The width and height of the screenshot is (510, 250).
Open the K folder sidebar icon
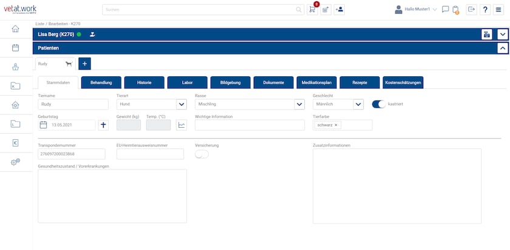pos(15,85)
